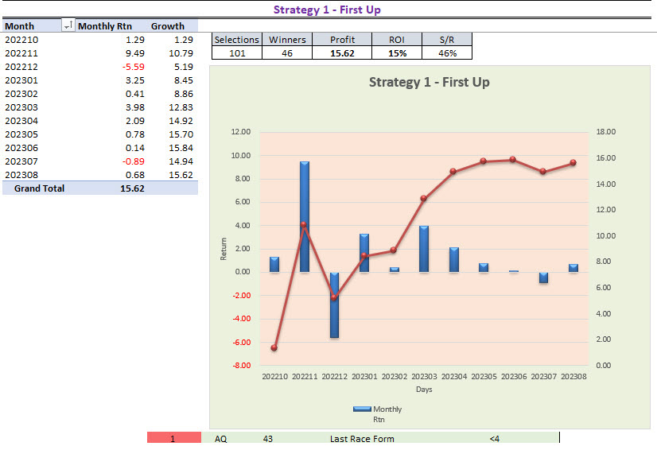This screenshot has height=450, width=657.
Task: Select the Profit header cell
Action: click(344, 40)
